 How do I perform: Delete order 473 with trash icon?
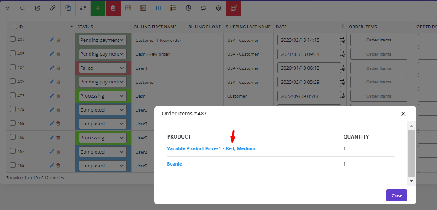tap(58, 96)
